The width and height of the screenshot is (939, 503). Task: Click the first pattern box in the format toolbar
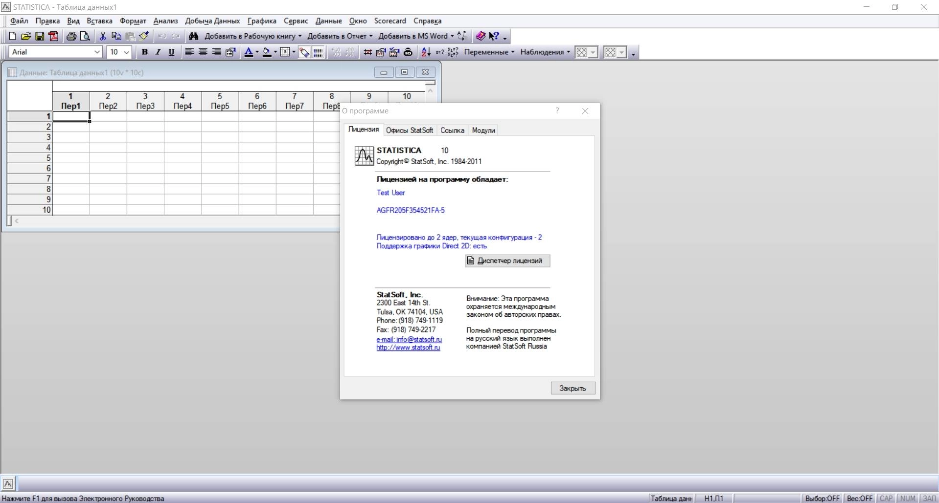tap(582, 52)
